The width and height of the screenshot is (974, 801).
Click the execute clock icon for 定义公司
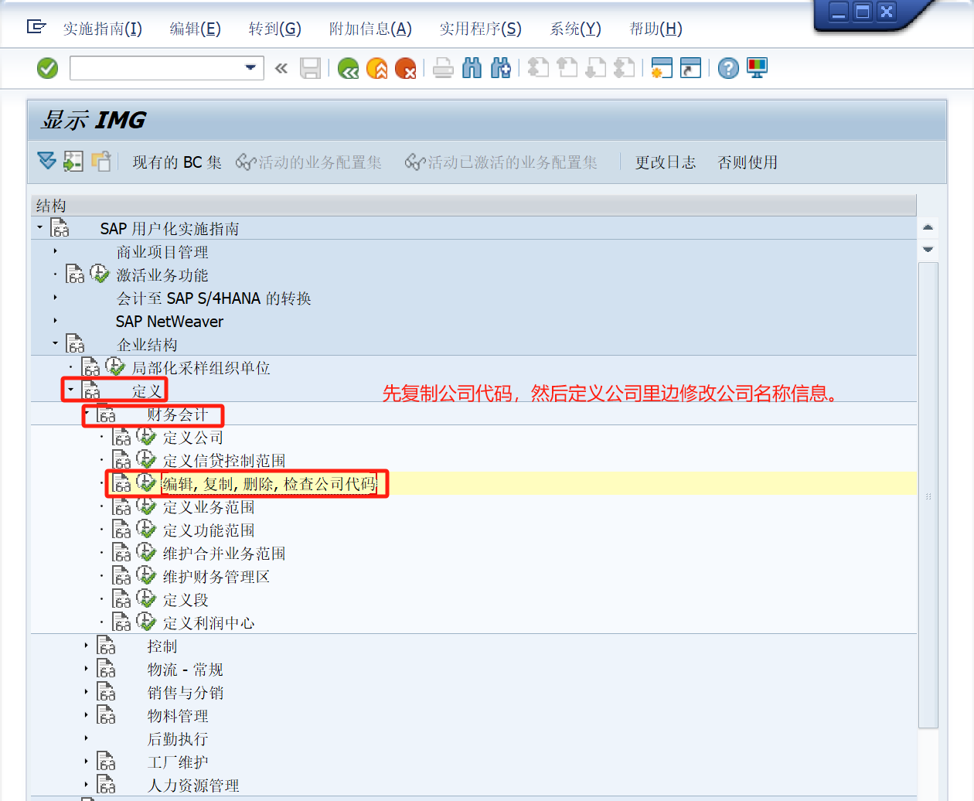tap(146, 436)
